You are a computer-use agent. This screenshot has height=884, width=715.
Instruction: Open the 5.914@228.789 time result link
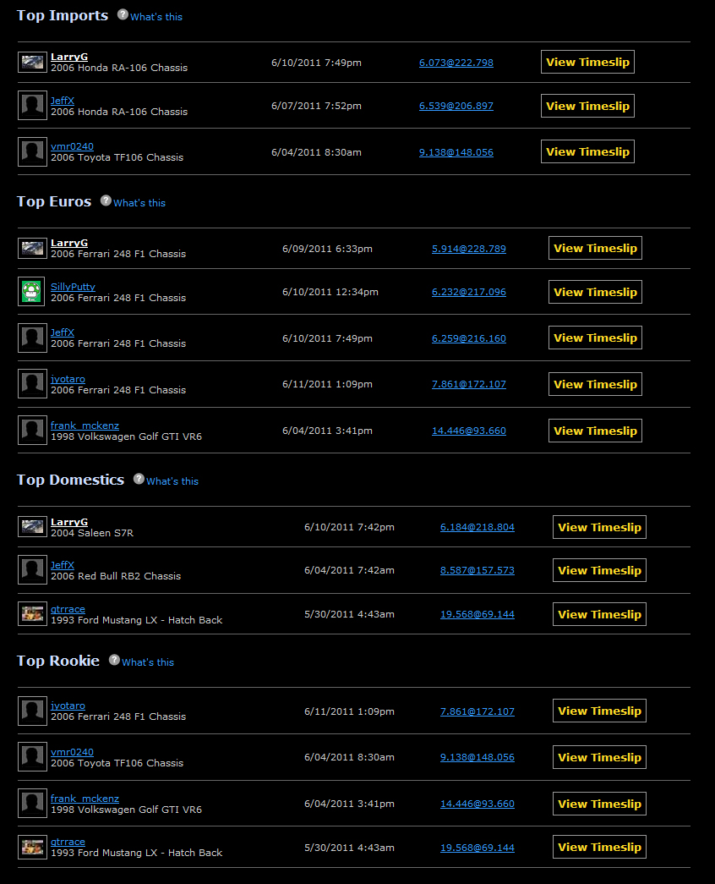point(468,249)
